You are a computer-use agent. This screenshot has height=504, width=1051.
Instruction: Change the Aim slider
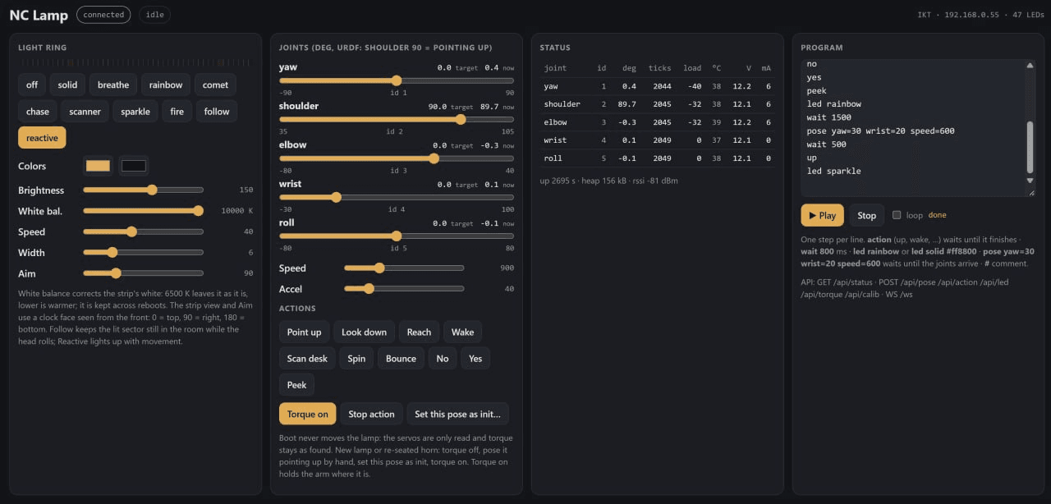[x=143, y=273]
